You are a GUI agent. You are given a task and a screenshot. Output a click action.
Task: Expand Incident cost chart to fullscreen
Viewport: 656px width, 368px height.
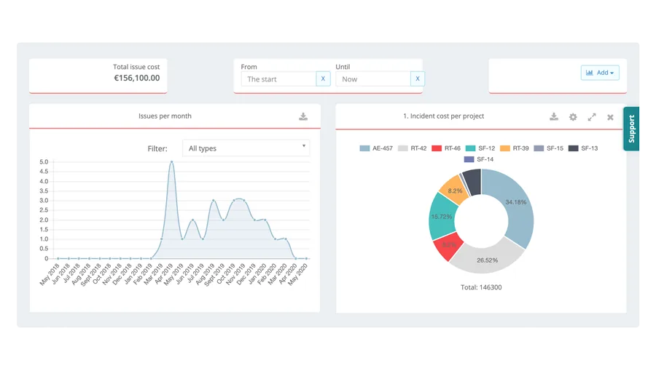592,117
